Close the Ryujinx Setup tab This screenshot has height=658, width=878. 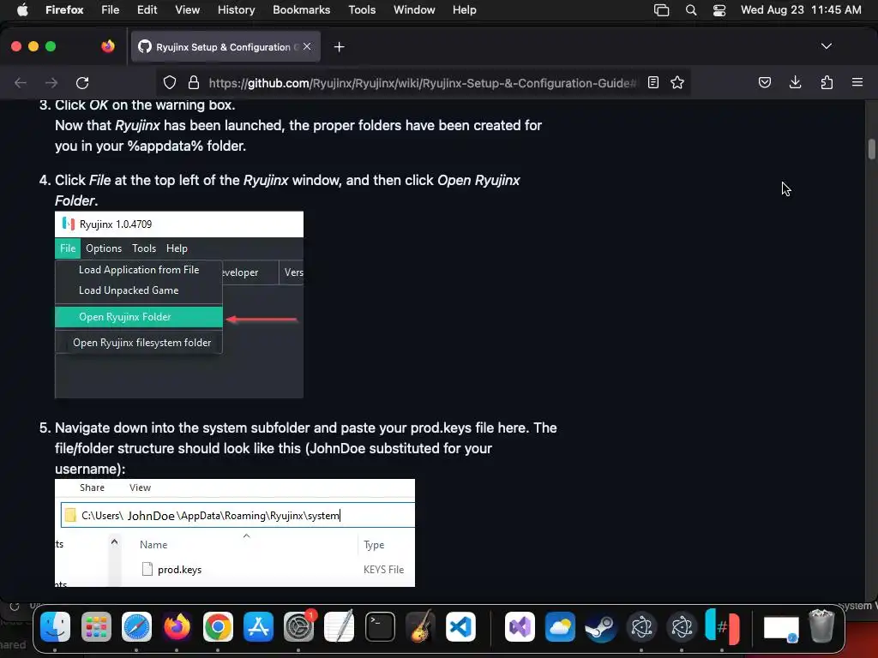(307, 46)
